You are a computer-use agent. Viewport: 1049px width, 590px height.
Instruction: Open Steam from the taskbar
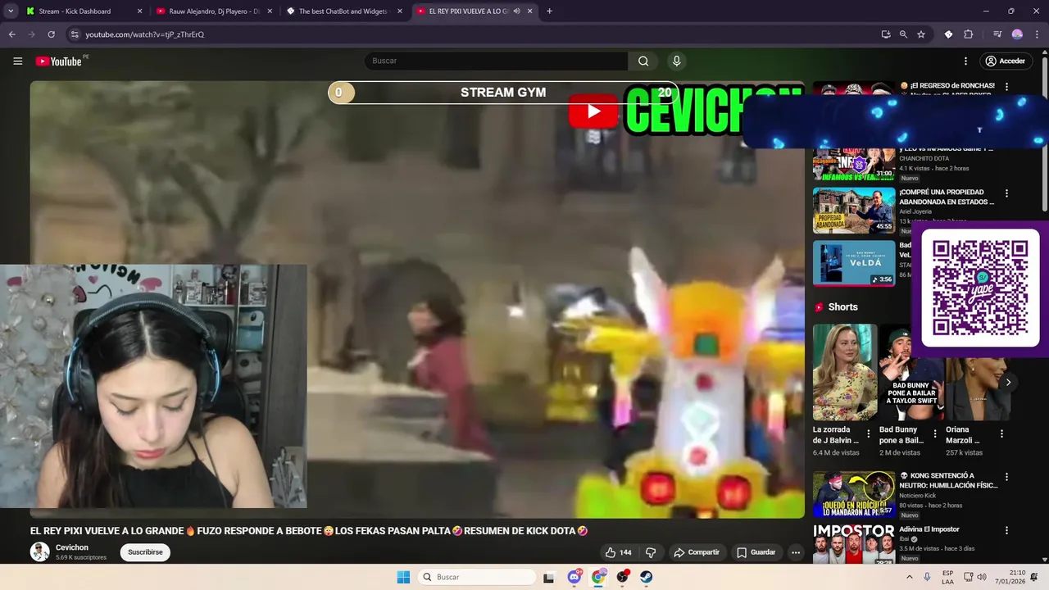(x=647, y=577)
